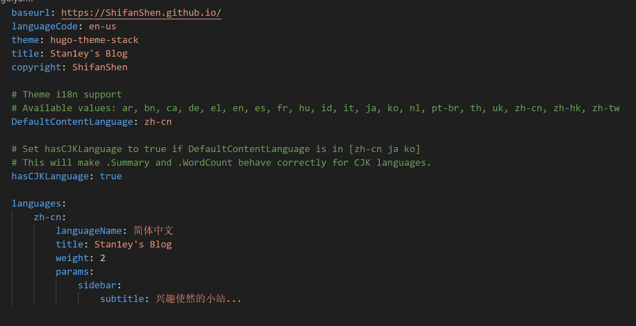Click the sidebar key
The width and height of the screenshot is (636, 326).
tap(97, 285)
